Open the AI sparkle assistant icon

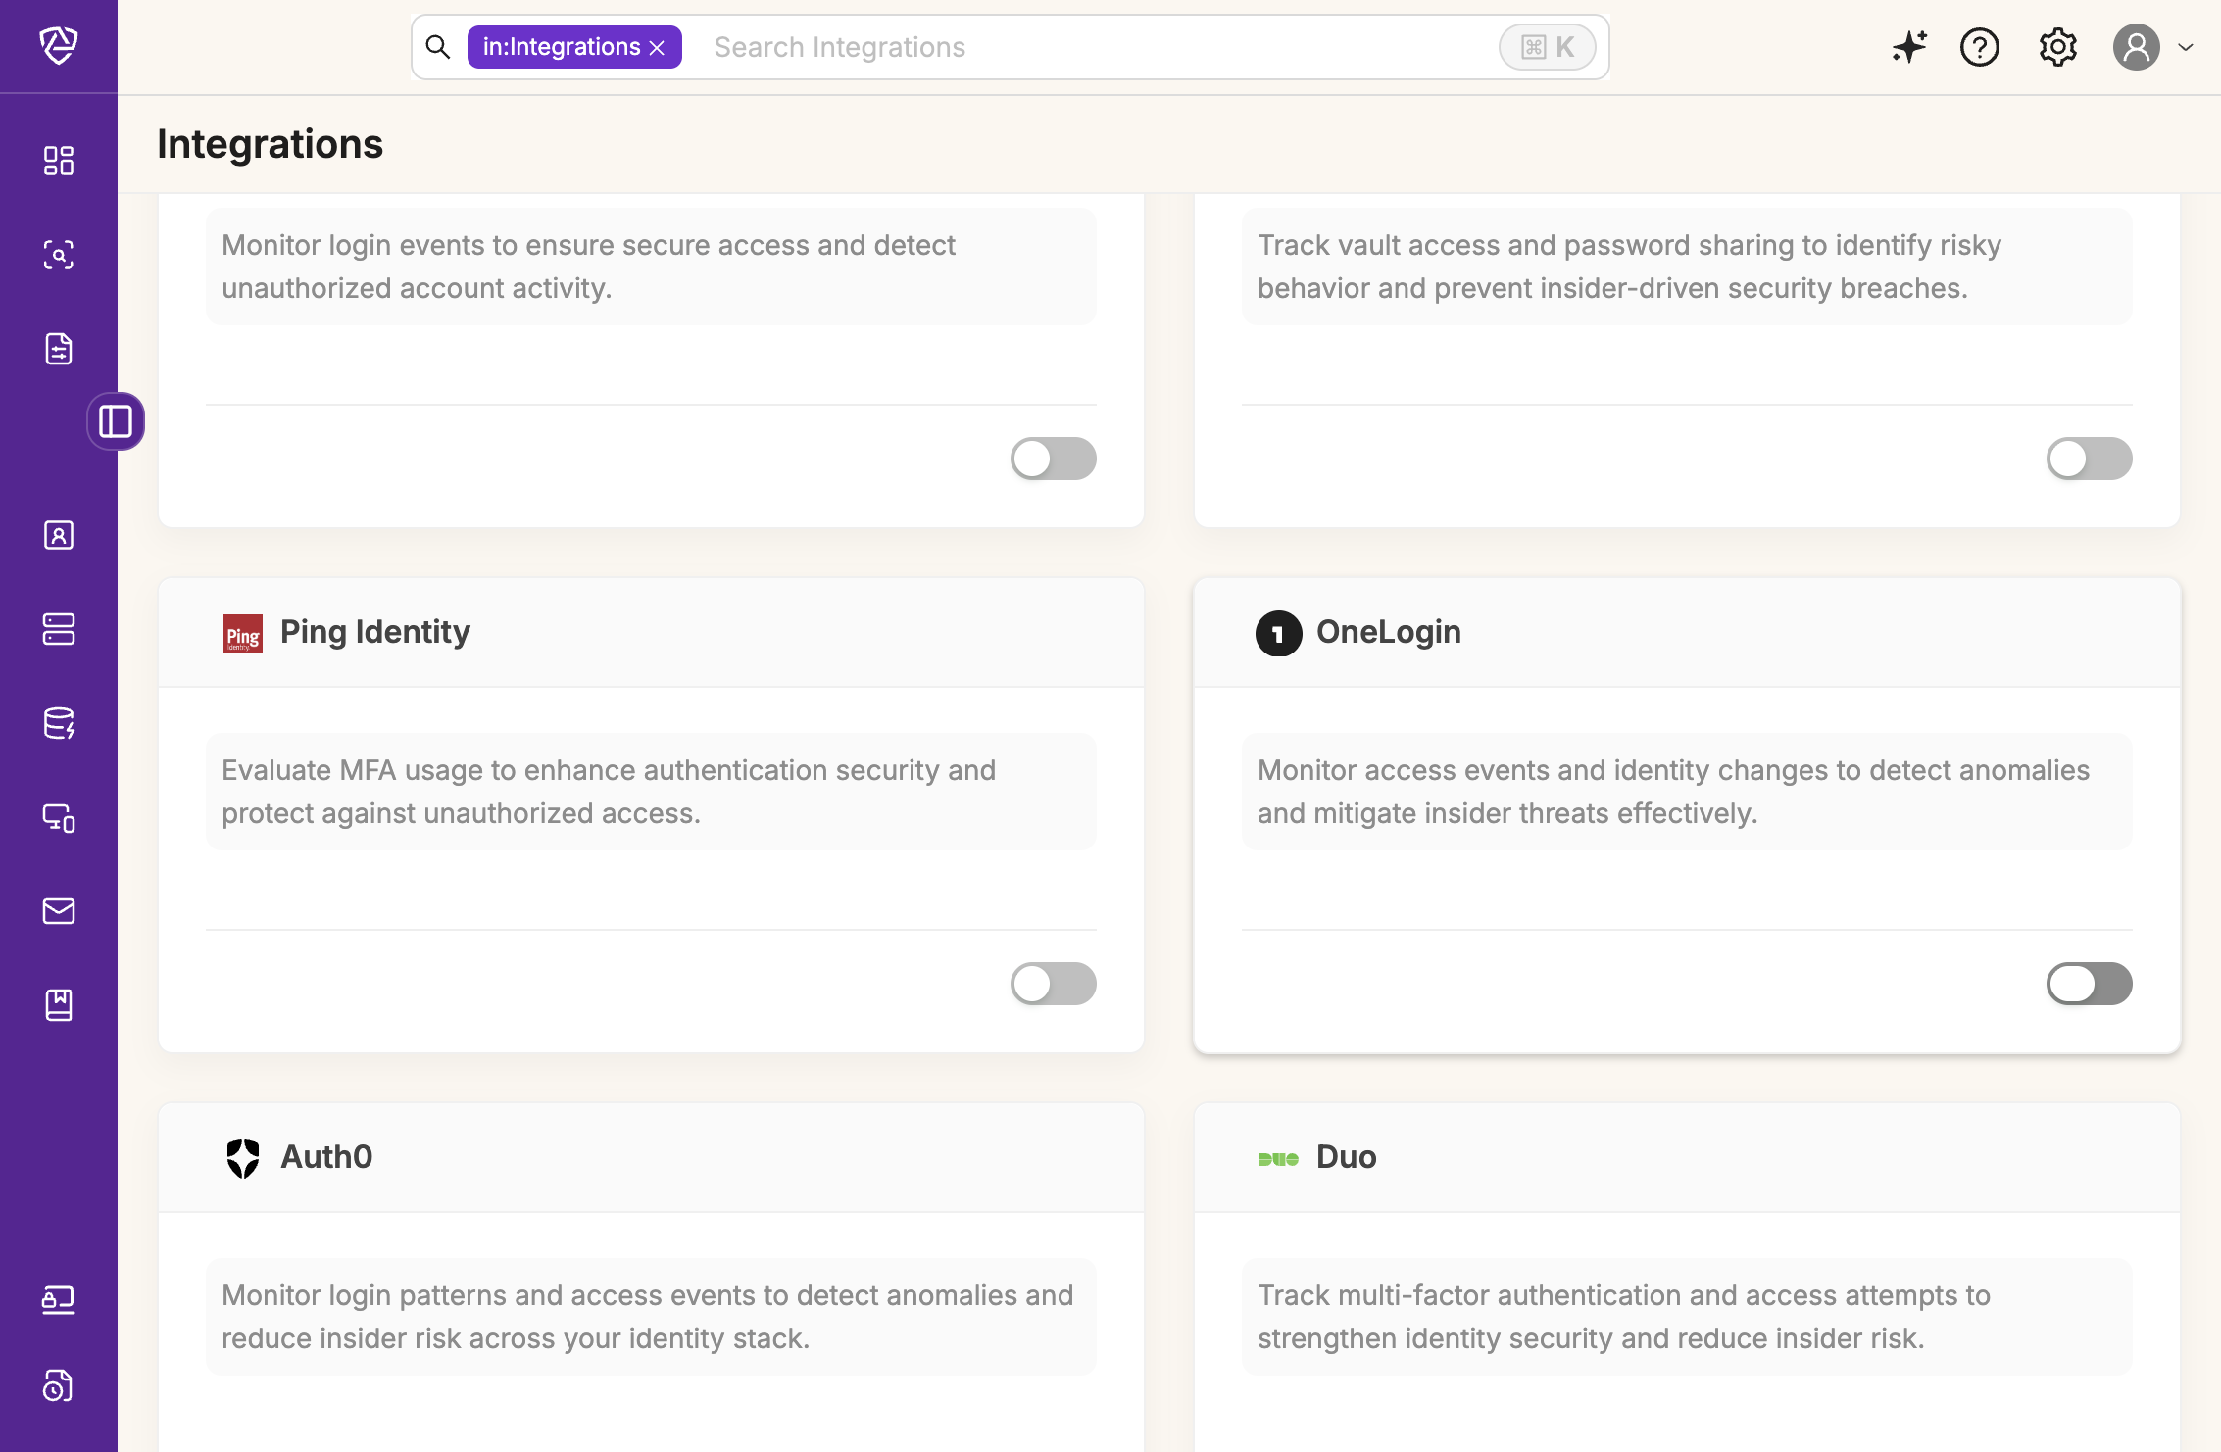tap(1908, 47)
